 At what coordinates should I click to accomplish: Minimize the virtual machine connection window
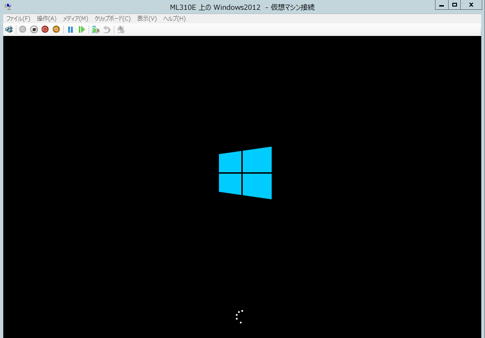coord(441,5)
